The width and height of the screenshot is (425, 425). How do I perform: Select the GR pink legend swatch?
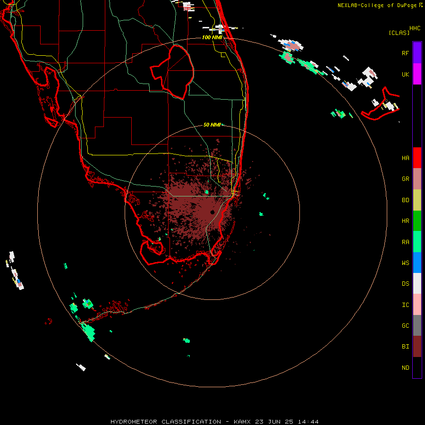pos(417,179)
